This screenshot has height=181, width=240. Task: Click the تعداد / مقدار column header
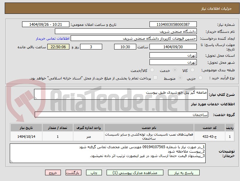point(57,128)
